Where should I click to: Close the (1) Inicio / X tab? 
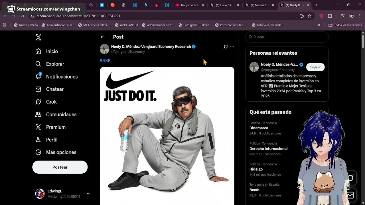pos(238,5)
